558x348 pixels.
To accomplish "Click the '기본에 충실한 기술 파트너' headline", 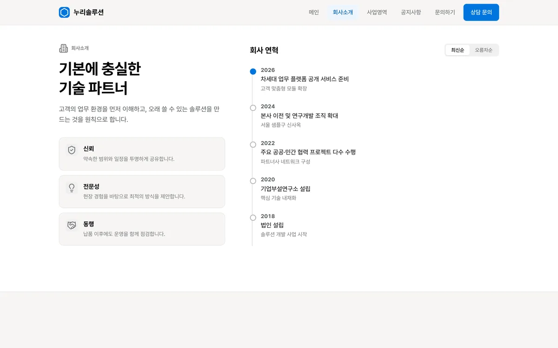I will click(100, 78).
